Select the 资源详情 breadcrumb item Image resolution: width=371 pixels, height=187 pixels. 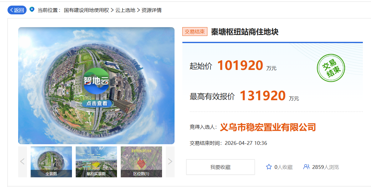[151, 10]
